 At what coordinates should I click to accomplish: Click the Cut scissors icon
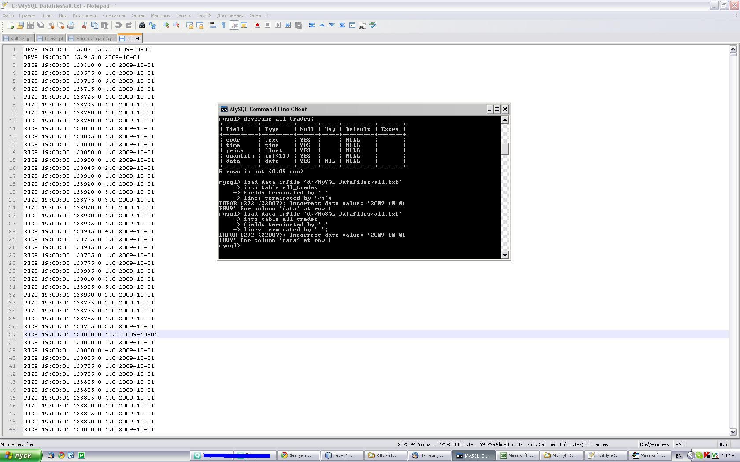(x=84, y=26)
